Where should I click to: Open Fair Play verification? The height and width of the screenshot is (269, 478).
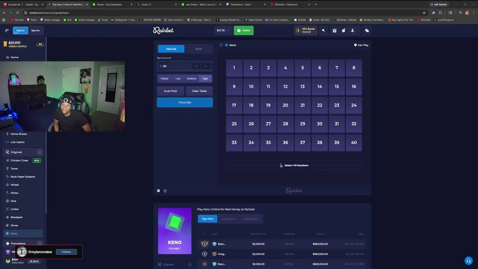(x=361, y=45)
